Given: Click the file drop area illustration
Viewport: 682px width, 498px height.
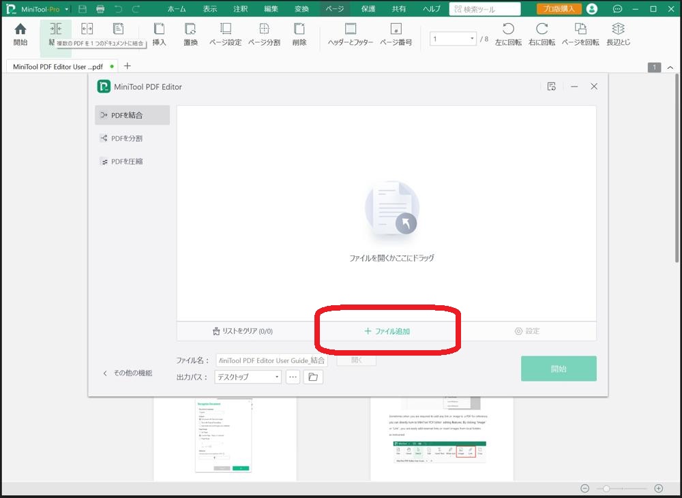Looking at the screenshot, I should [x=392, y=212].
